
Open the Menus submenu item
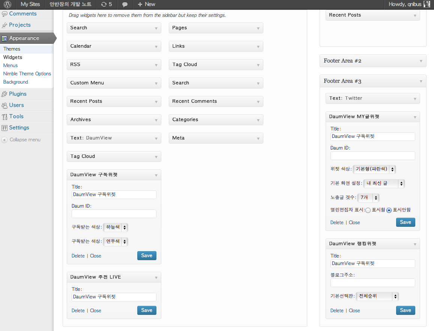(11, 66)
